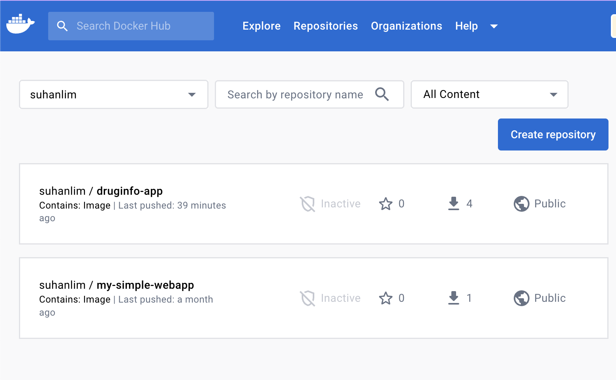Screen dimensions: 616x380
Task: Open the suhanlim namespace dropdown
Action: [114, 94]
